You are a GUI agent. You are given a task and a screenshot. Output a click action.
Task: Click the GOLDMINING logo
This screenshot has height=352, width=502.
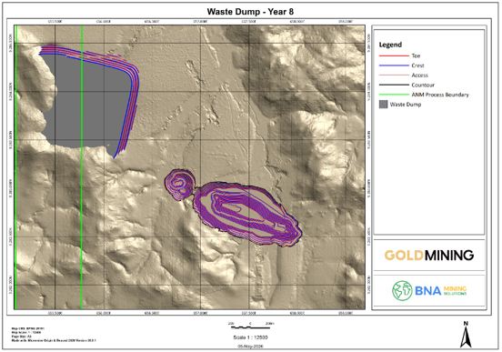coord(428,256)
